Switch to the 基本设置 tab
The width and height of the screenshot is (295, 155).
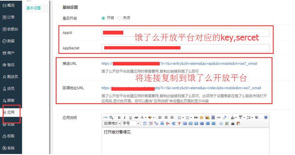tap(33, 8)
